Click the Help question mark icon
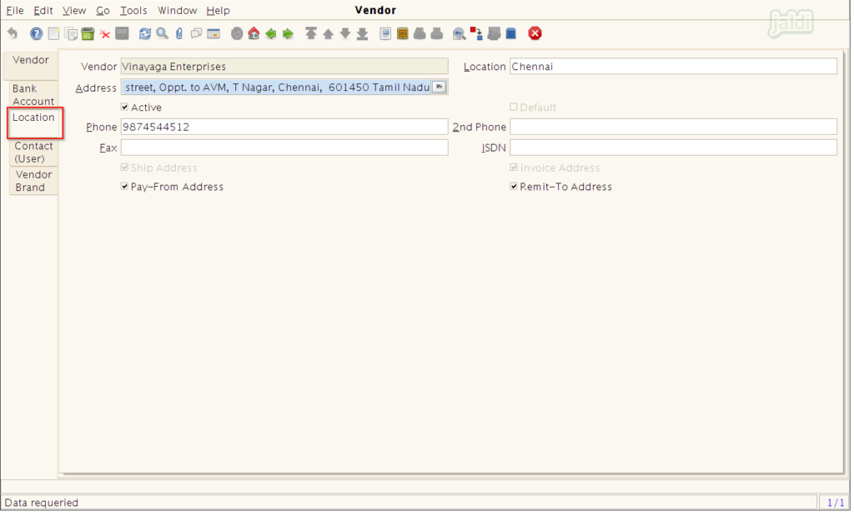854x516 pixels. pyautogui.click(x=36, y=34)
